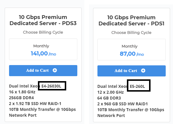
Task: Click 12 x 2.00 GHz spec text
Action: [x=111, y=92]
